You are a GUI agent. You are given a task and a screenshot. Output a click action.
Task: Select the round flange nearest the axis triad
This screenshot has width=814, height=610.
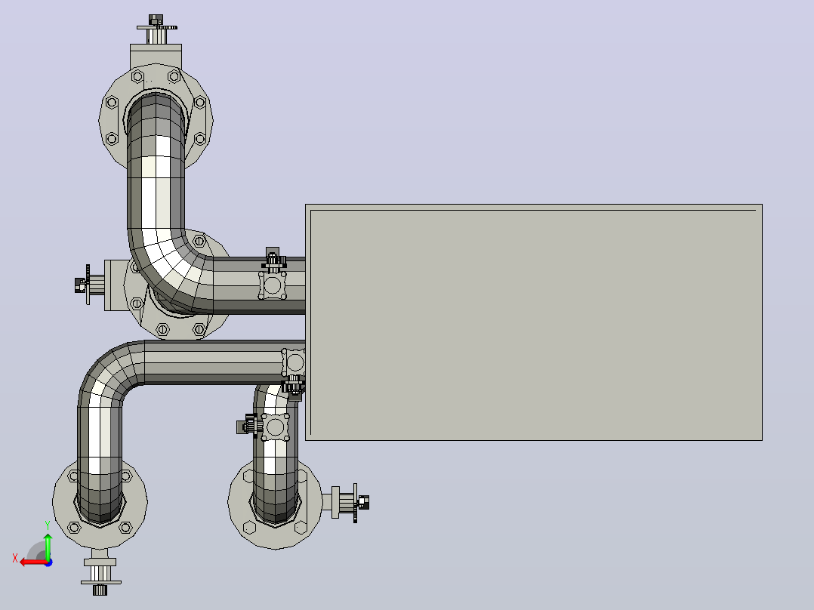coord(100,503)
